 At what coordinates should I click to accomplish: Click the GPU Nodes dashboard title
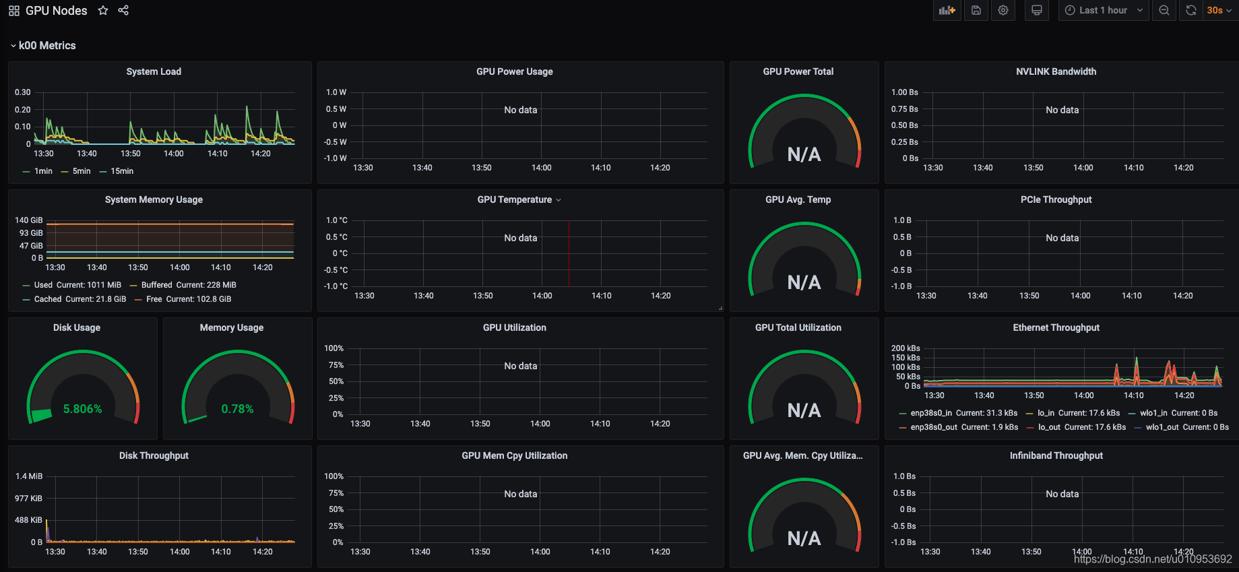(x=57, y=11)
